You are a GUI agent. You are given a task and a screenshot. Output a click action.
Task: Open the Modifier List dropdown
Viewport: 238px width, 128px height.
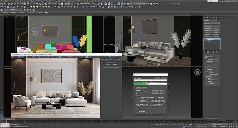[212, 23]
